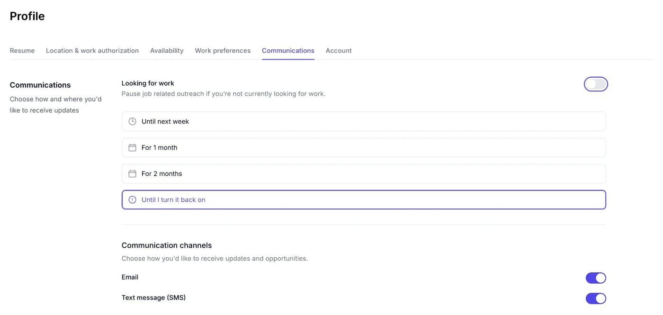This screenshot has height=315, width=663.
Task: Click the Communication channels heading
Action: [167, 245]
